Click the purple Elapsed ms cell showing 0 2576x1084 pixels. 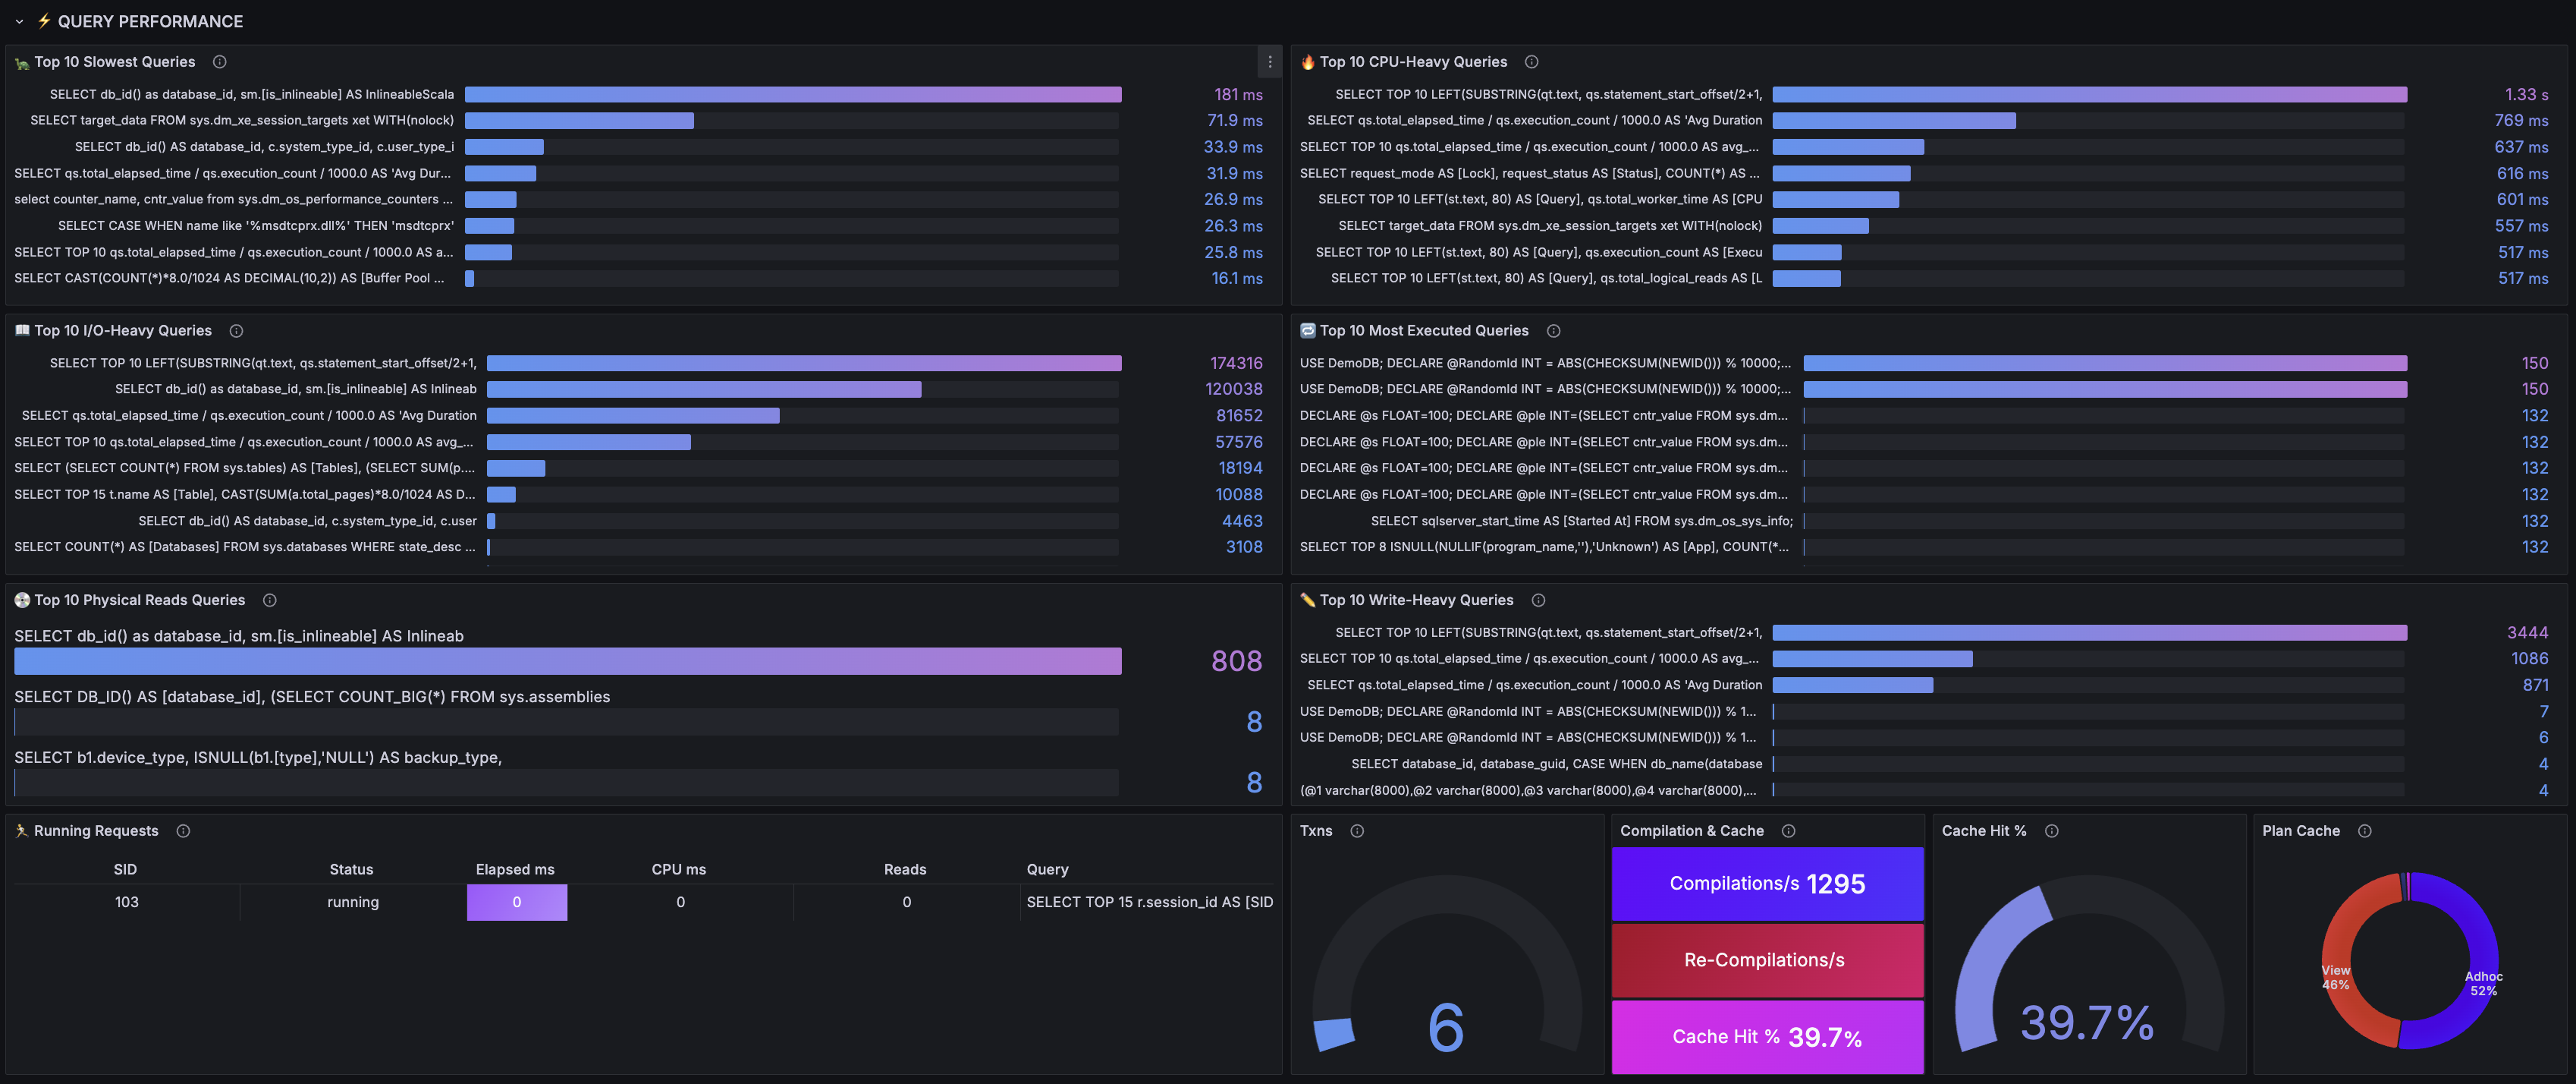[x=516, y=902]
